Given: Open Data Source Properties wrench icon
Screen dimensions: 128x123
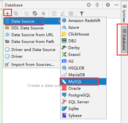Looking at the screenshot, I should pyautogui.click(x=35, y=14).
